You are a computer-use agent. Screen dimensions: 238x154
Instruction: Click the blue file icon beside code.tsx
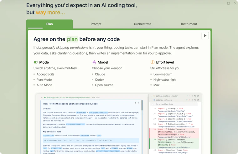[154, 100]
